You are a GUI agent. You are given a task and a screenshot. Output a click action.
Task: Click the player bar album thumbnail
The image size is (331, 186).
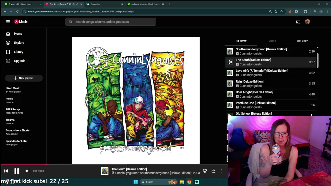[104, 171]
